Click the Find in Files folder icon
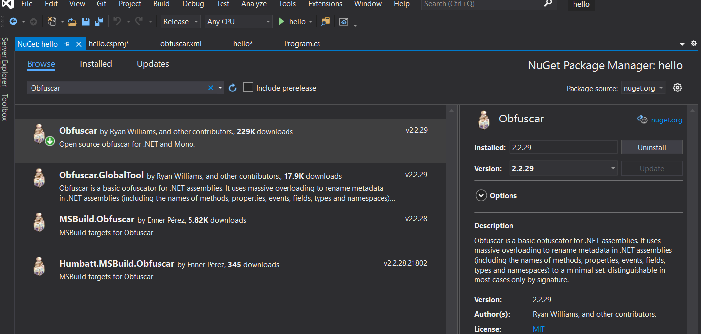 tap(325, 22)
